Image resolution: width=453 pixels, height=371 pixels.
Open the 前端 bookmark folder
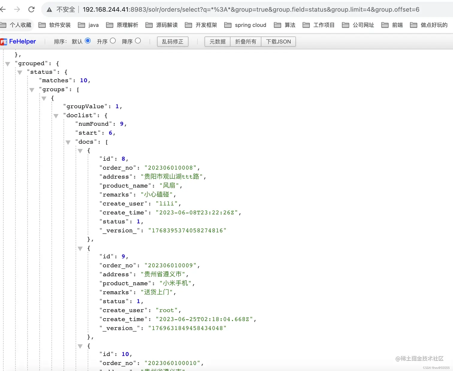coord(392,25)
